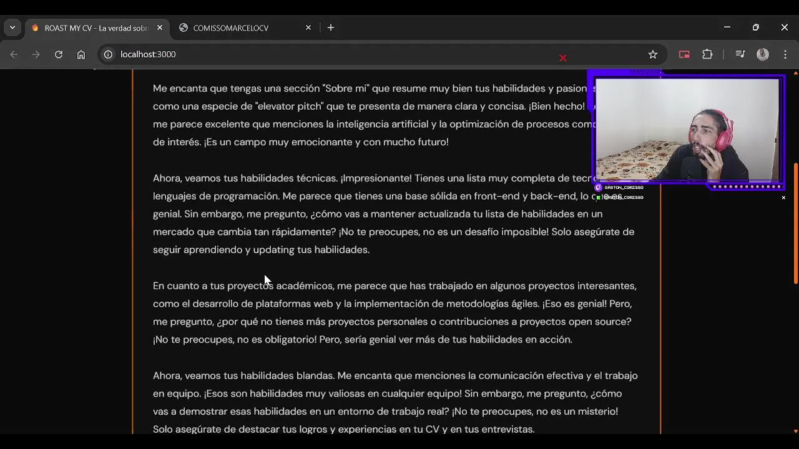Screen dimensions: 799x449
Task: Close the ROAST MY CV tab
Action: pyautogui.click(x=160, y=28)
